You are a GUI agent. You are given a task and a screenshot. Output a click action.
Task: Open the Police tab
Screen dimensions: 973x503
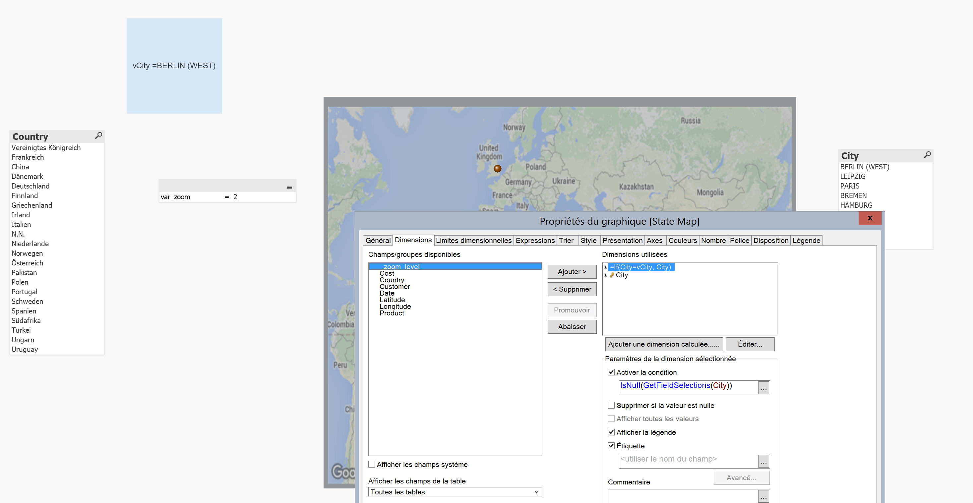(739, 240)
